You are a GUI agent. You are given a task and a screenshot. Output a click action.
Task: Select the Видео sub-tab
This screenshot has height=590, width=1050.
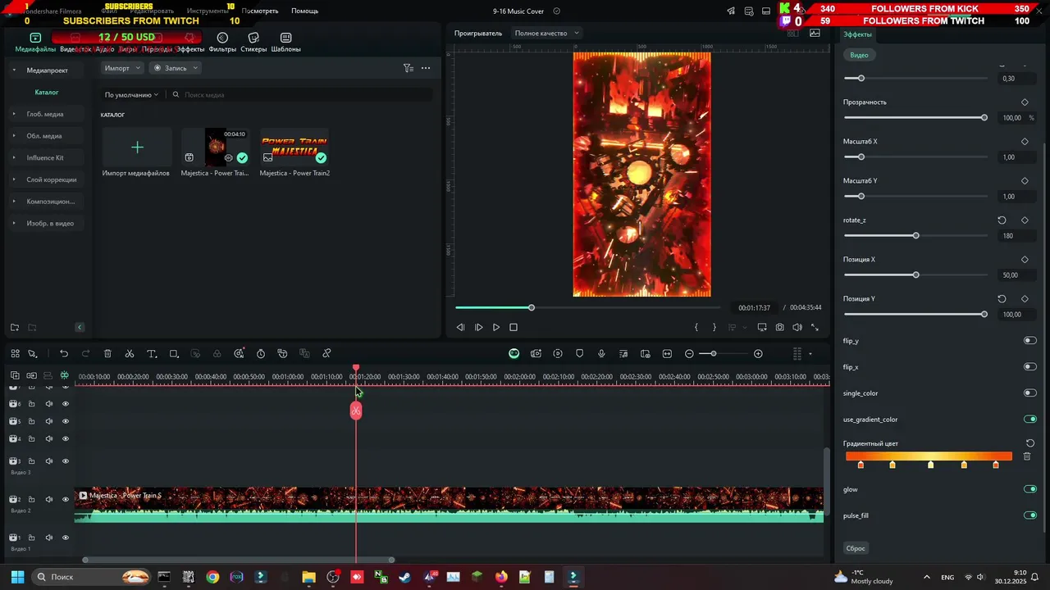pos(859,55)
